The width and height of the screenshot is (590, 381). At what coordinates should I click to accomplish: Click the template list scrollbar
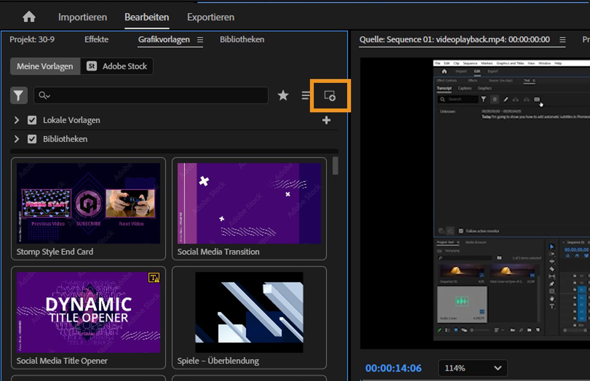point(335,166)
